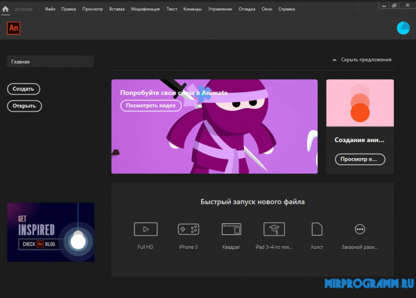Screen dimensions: 416x298
Task: Open the cyan user profile avatar
Action: point(403,28)
